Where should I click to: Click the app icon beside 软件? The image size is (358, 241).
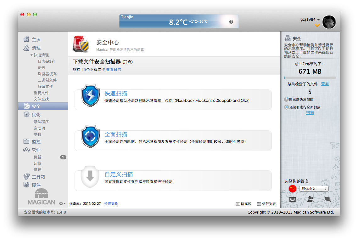[26, 150]
